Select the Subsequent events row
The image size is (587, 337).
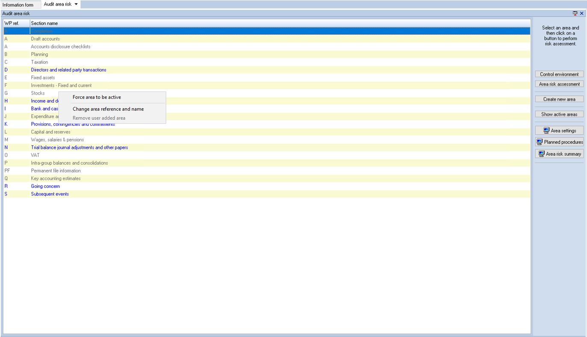267,194
